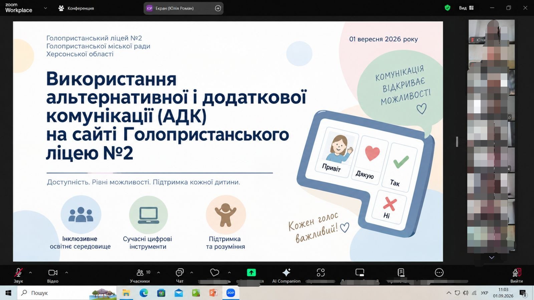The height and width of the screenshot is (300, 534).
Task: Open the three-dots More options button
Action: pos(439,273)
